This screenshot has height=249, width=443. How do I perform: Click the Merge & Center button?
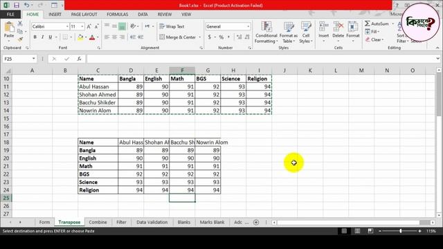click(x=177, y=37)
